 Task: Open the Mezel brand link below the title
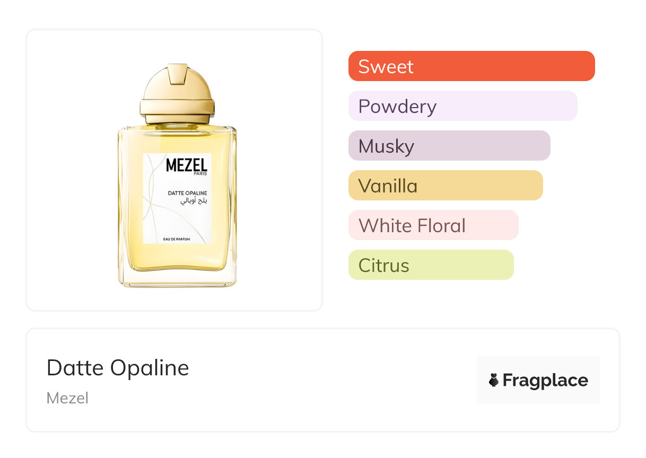[x=67, y=398]
